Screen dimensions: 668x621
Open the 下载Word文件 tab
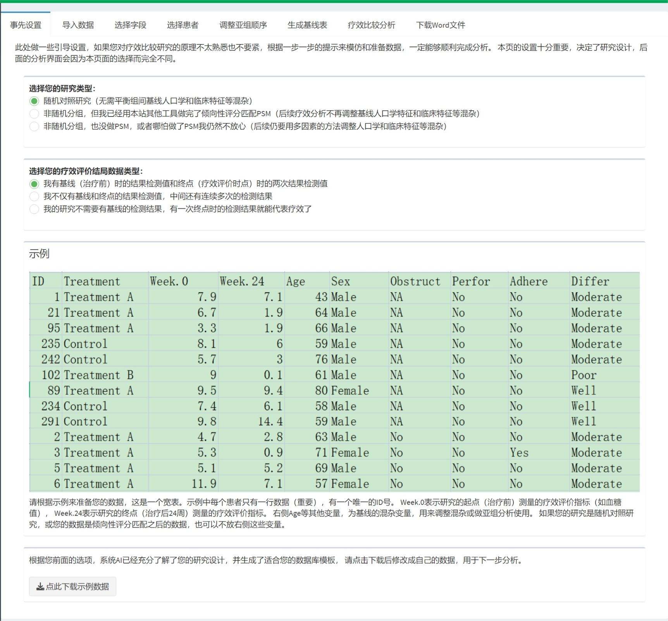click(x=440, y=25)
